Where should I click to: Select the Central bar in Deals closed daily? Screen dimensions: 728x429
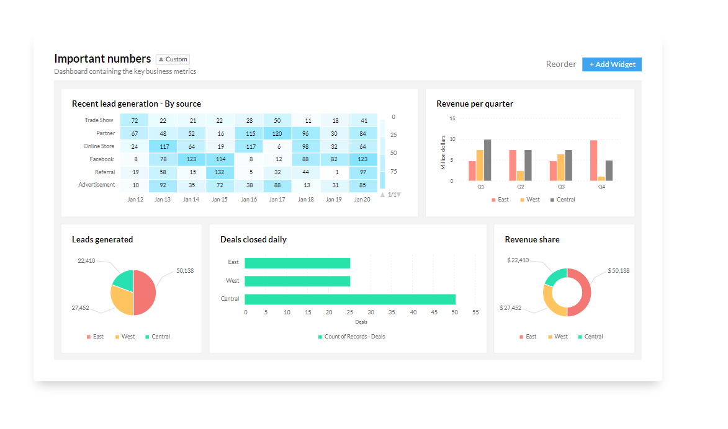pos(350,299)
